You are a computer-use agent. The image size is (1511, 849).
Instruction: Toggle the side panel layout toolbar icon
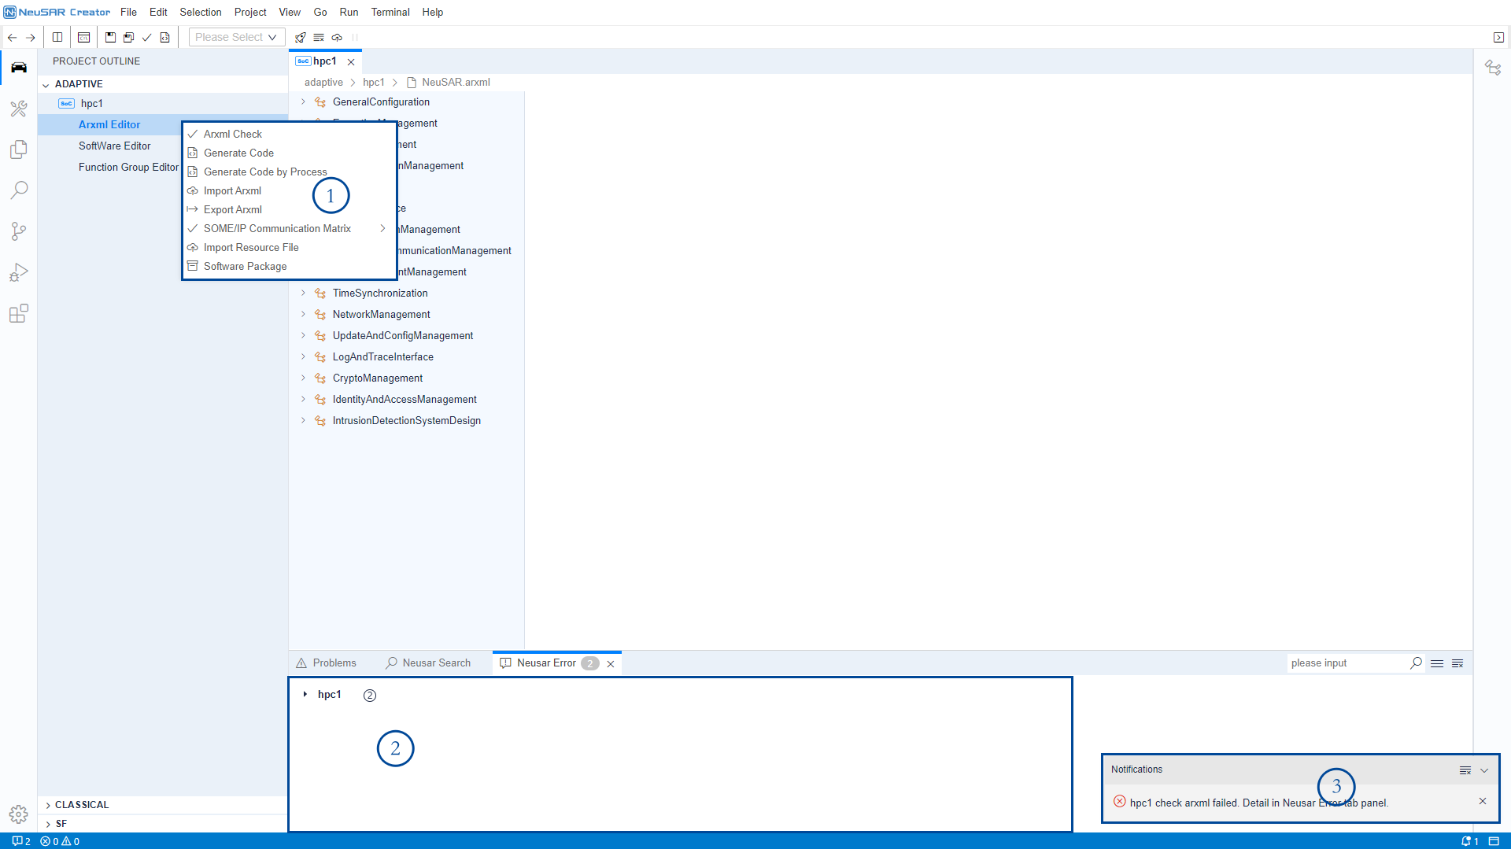[57, 37]
